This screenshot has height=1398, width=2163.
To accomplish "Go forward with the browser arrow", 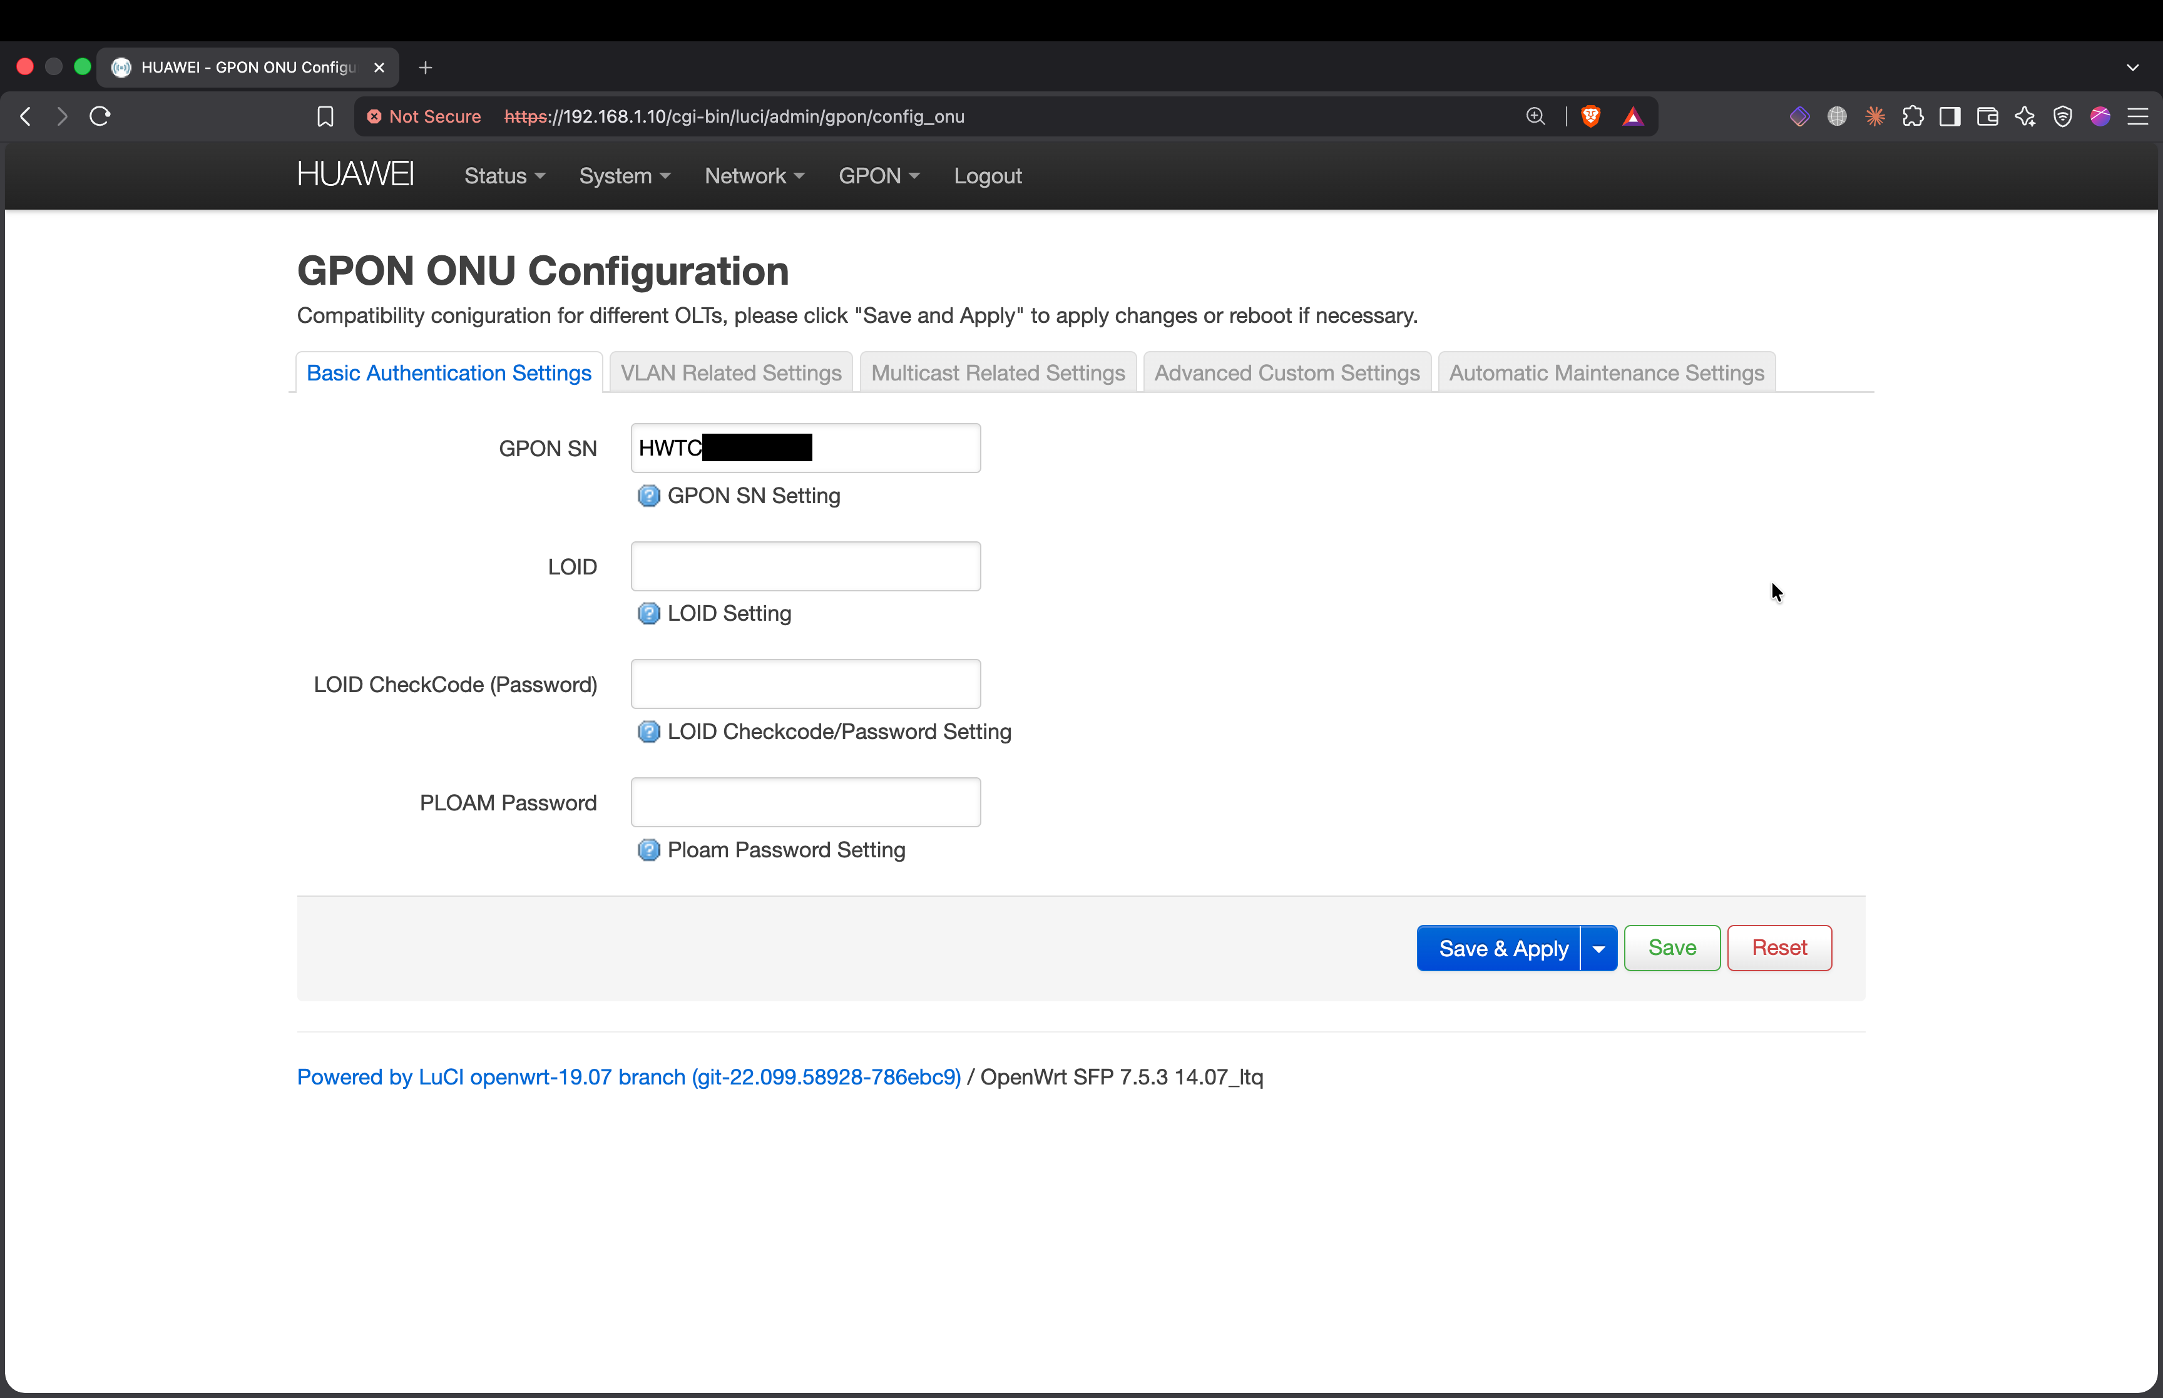I will 62,116.
